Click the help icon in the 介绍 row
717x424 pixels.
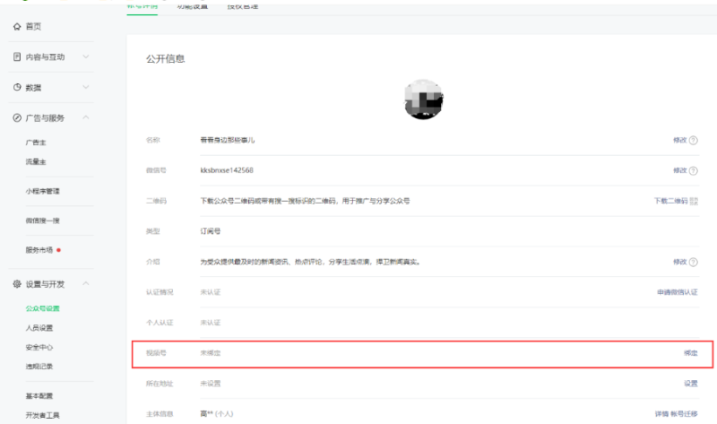(693, 262)
